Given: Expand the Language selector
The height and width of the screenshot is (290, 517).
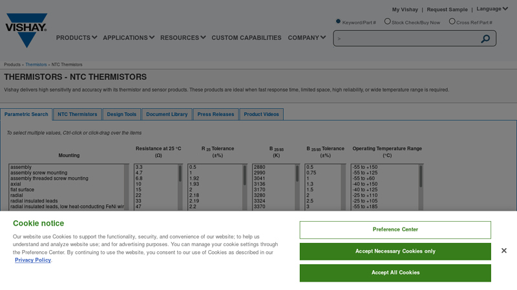Looking at the screenshot, I should click(492, 9).
